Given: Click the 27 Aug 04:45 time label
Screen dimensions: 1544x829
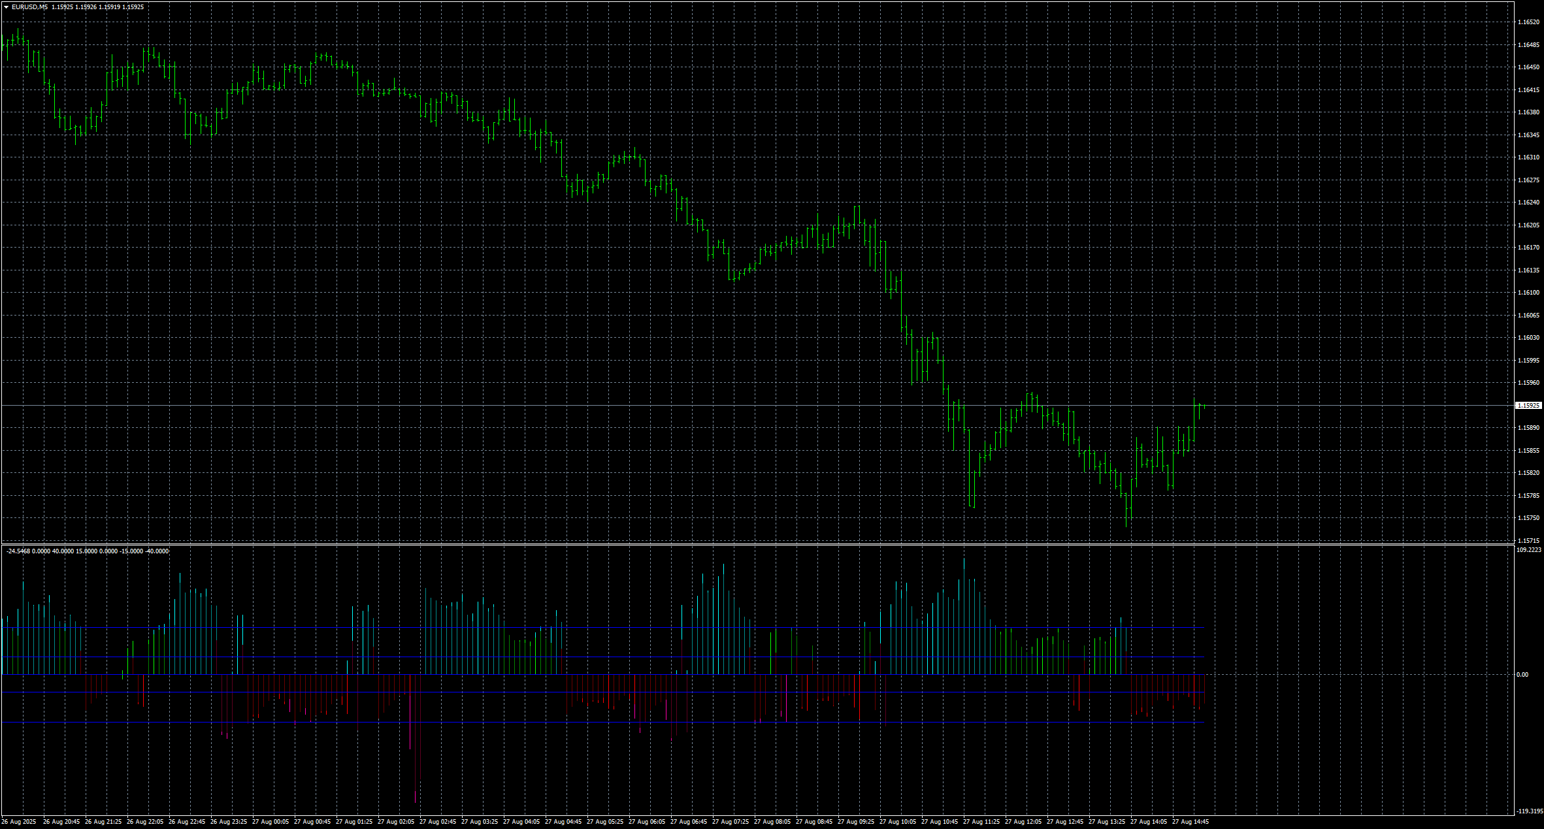Looking at the screenshot, I should tap(563, 822).
